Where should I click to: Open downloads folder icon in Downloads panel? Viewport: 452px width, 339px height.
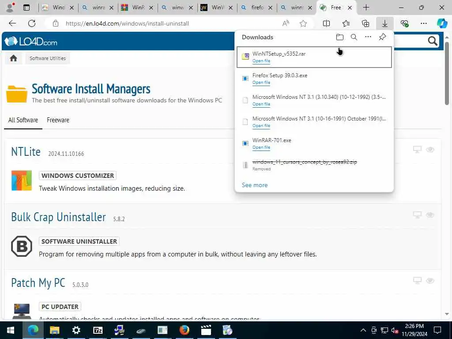pos(339,37)
